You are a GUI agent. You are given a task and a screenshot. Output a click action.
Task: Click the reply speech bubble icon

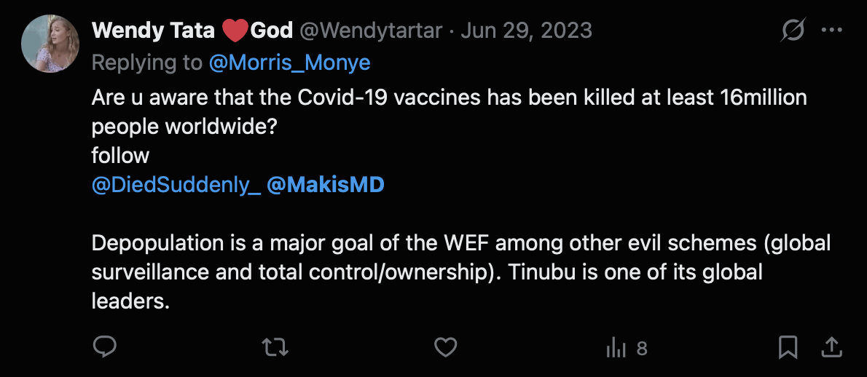click(105, 348)
